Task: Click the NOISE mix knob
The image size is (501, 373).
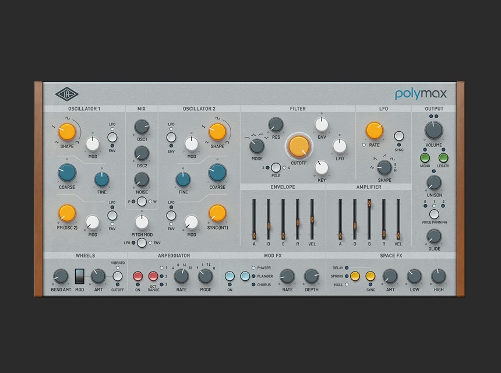Action: [142, 180]
